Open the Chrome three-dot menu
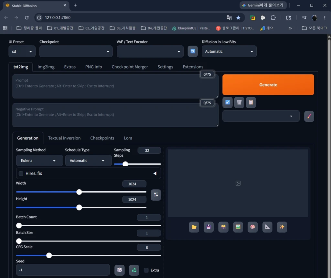Image resolution: width=331 pixels, height=278 pixels. click(325, 17)
